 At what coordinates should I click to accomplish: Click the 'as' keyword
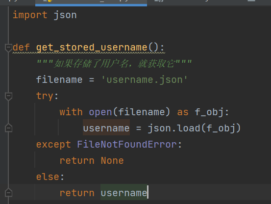coord(183,112)
